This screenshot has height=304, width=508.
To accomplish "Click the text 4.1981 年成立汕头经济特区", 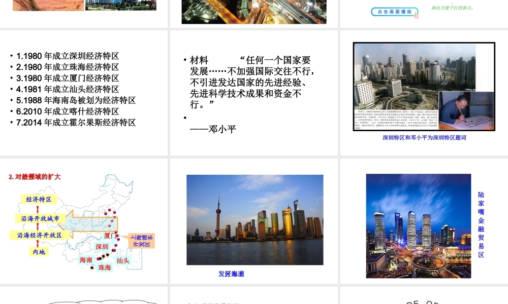I will pyautogui.click(x=68, y=89).
